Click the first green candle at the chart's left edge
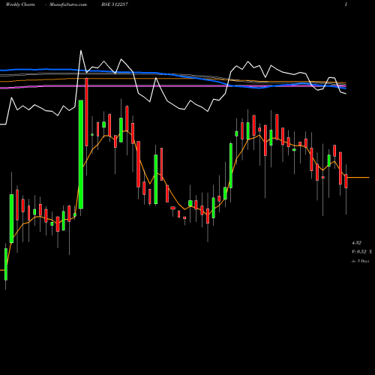 coord(6,264)
